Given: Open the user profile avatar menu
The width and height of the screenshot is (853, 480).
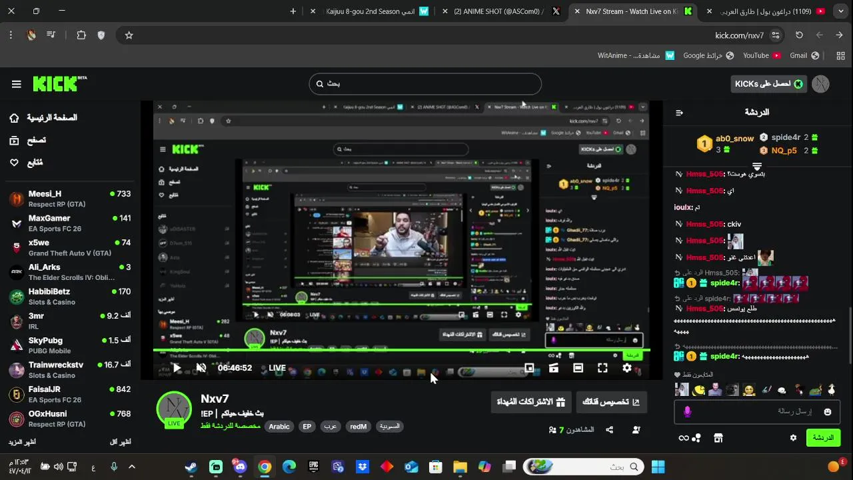Looking at the screenshot, I should pyautogui.click(x=821, y=84).
